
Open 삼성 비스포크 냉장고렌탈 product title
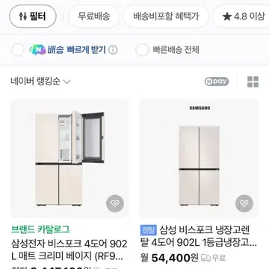point(199,236)
